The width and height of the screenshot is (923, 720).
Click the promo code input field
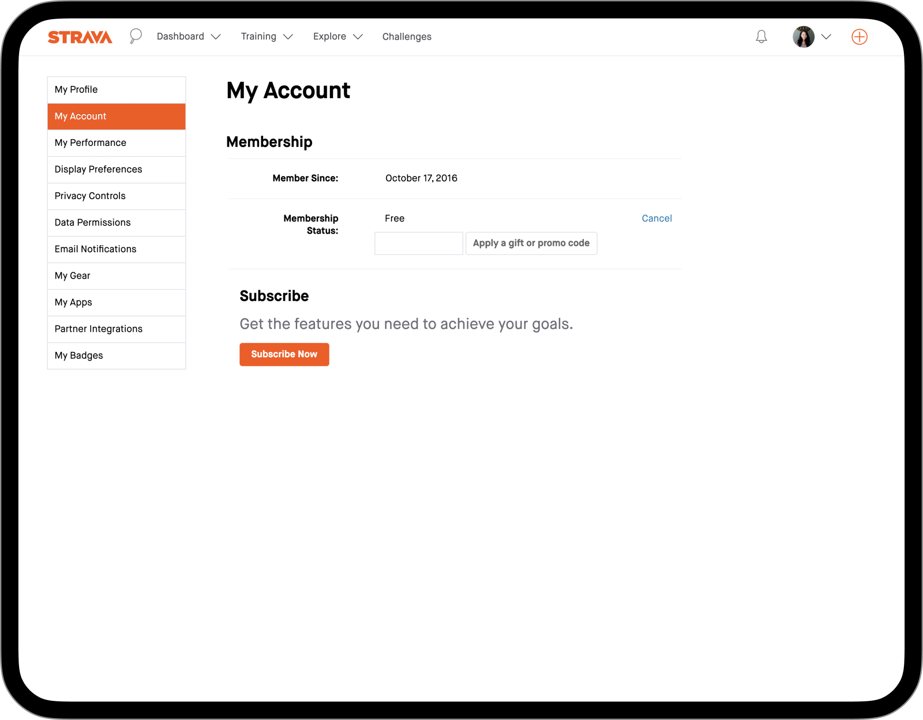click(418, 243)
